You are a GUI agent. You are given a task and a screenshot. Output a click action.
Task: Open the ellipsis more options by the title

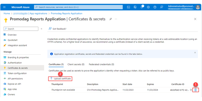pos(116,19)
